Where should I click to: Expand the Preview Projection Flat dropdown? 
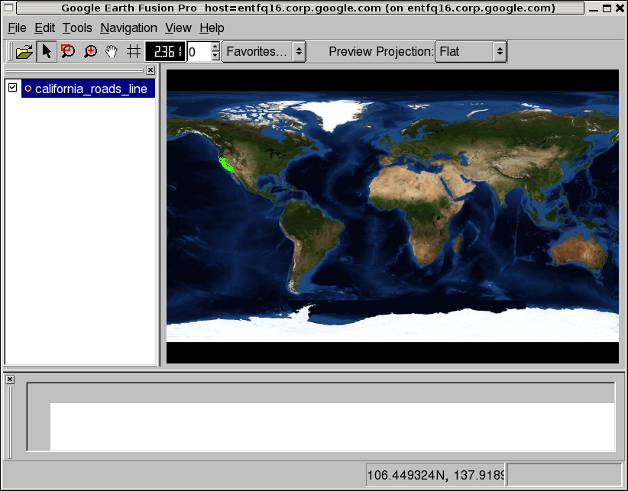point(470,52)
